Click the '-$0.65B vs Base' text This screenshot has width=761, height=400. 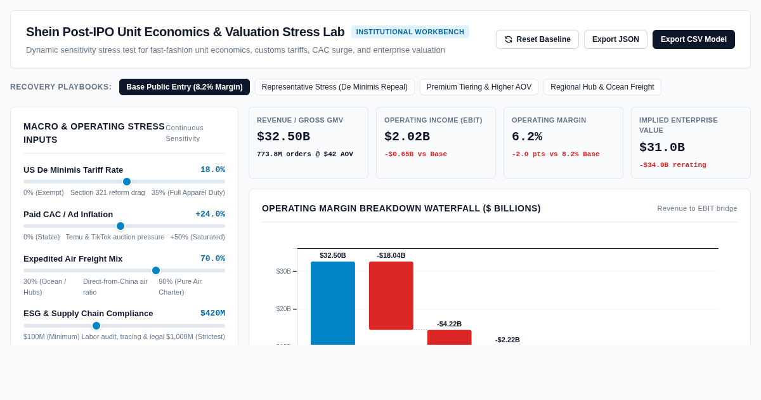point(415,154)
